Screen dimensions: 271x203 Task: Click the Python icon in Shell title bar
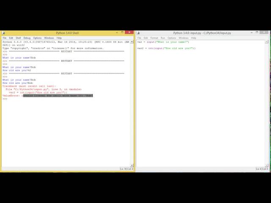click(3, 33)
